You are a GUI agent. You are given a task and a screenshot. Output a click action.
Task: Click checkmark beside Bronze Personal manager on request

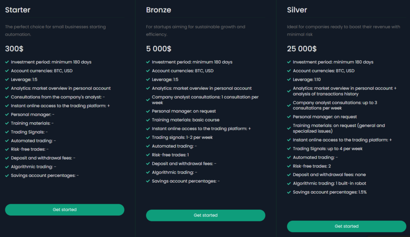148,111
